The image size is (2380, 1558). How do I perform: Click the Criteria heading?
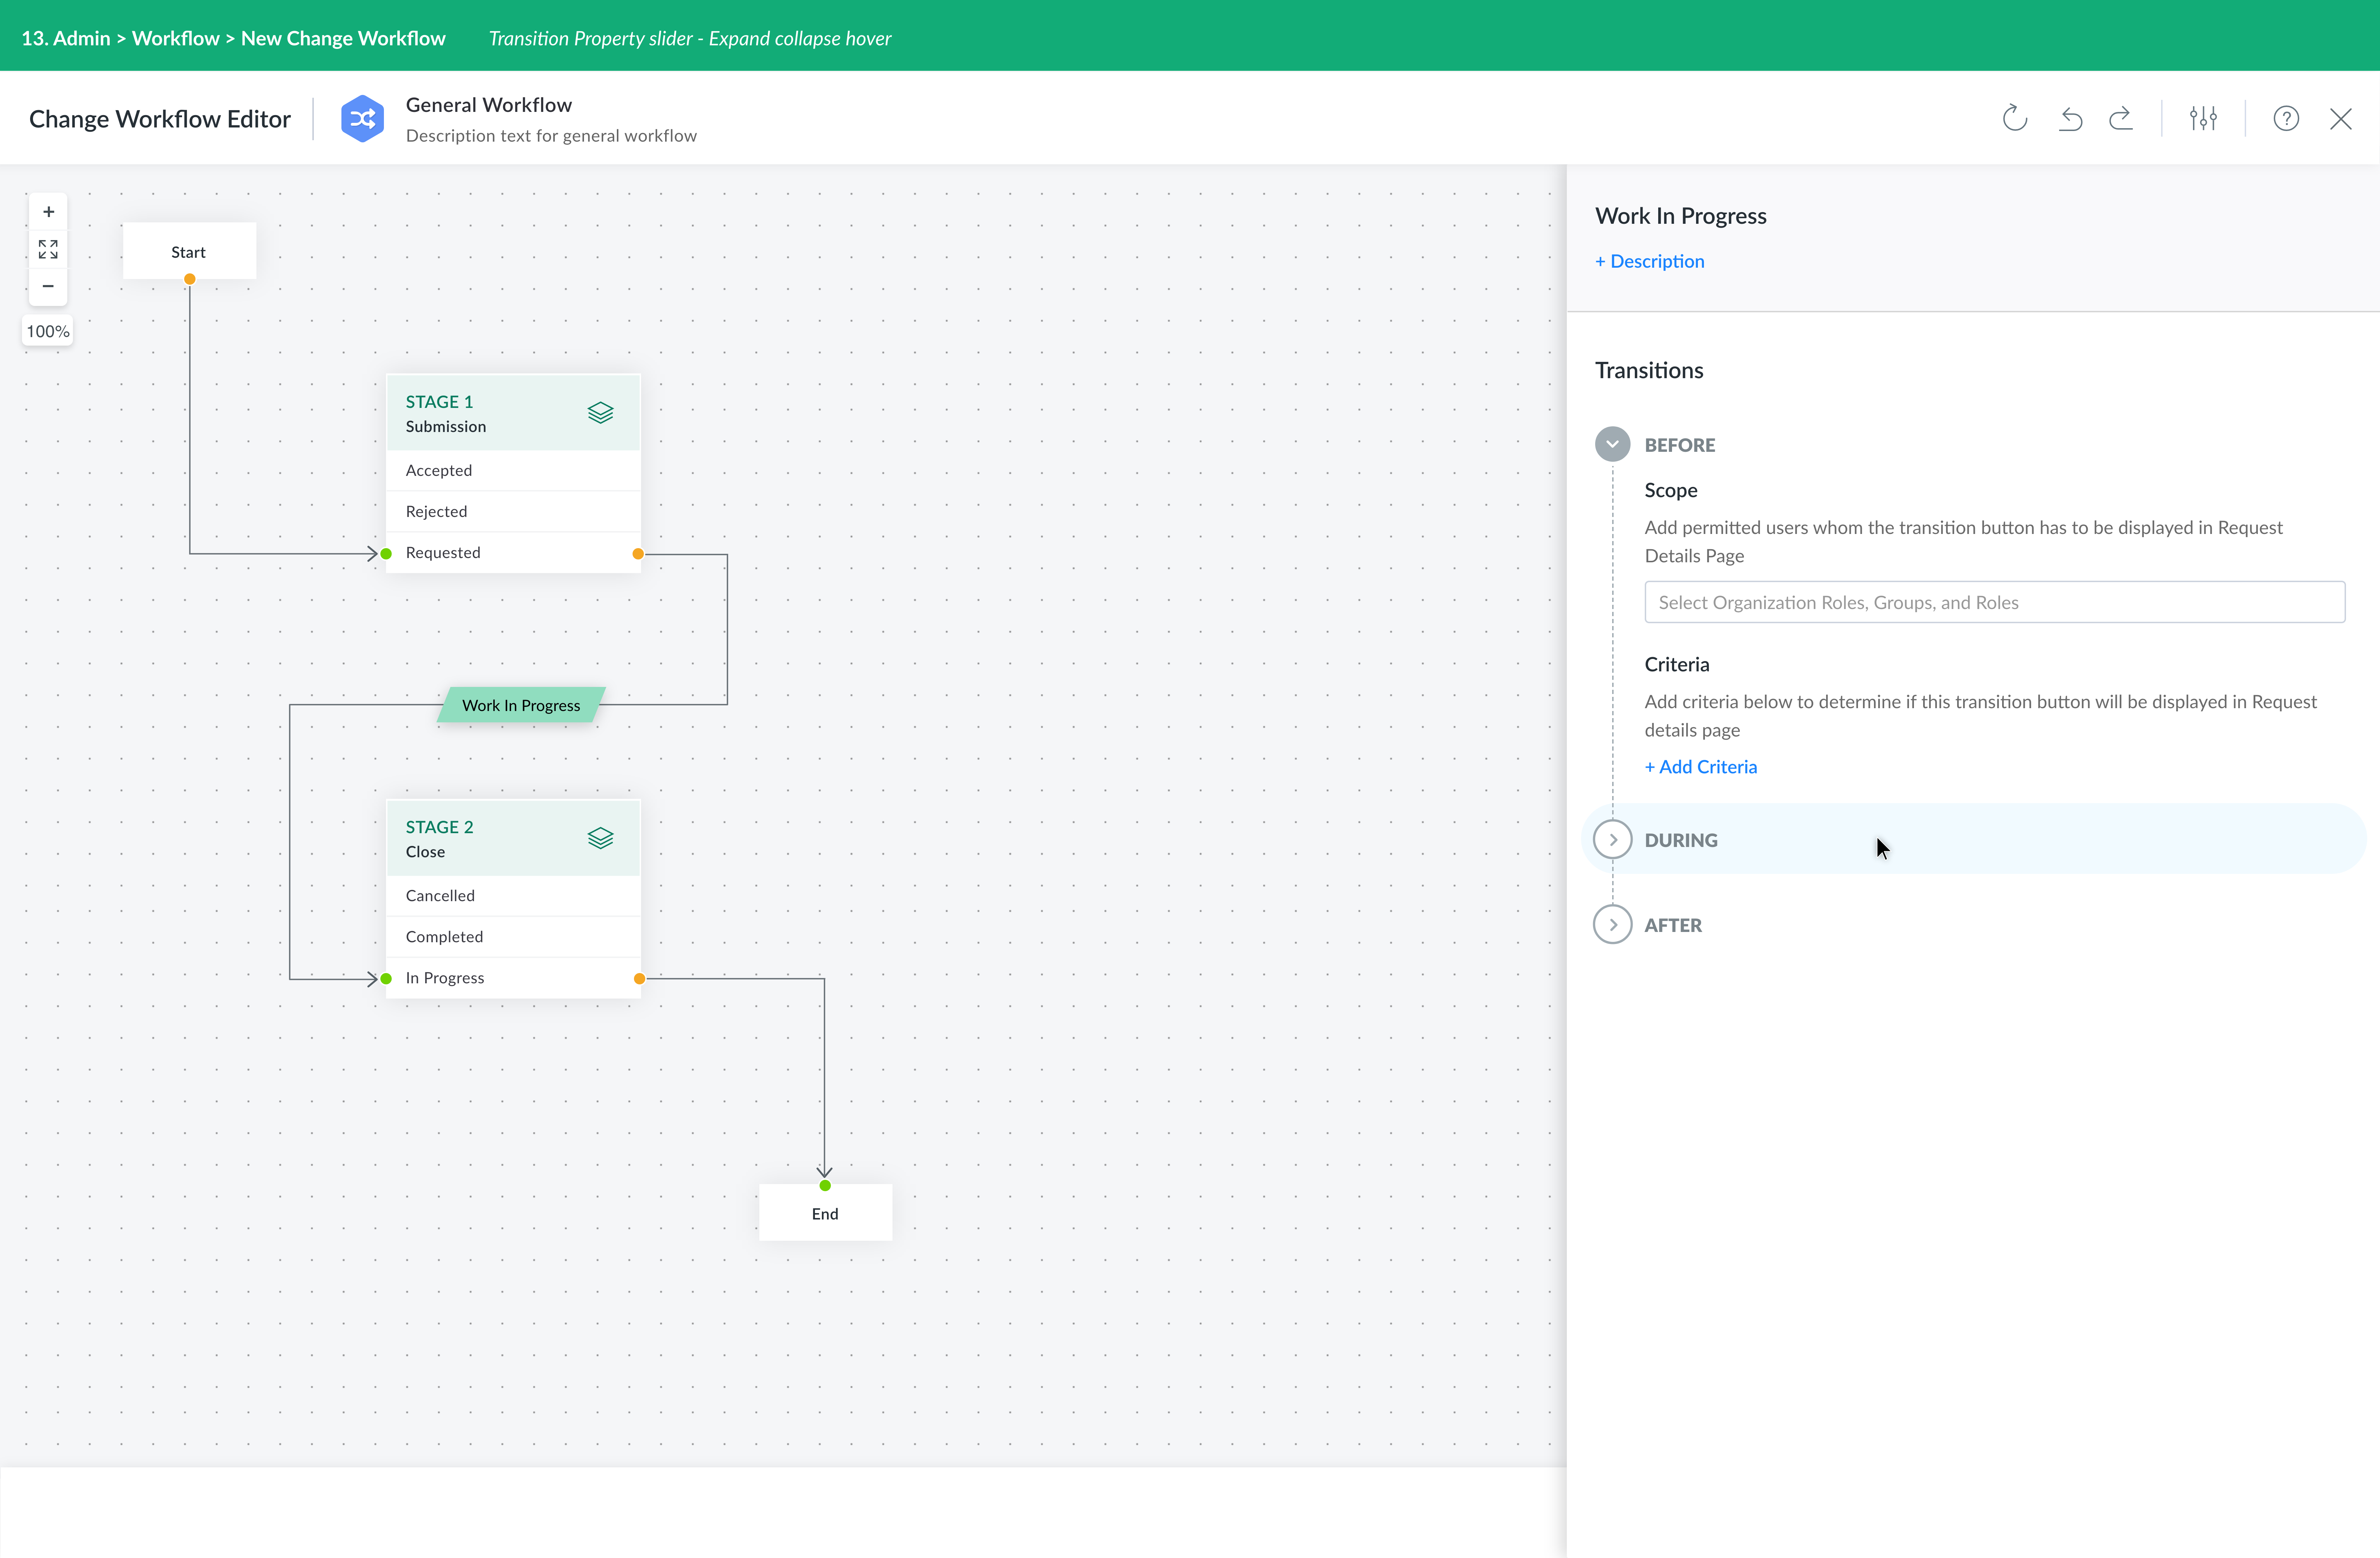1677,664
